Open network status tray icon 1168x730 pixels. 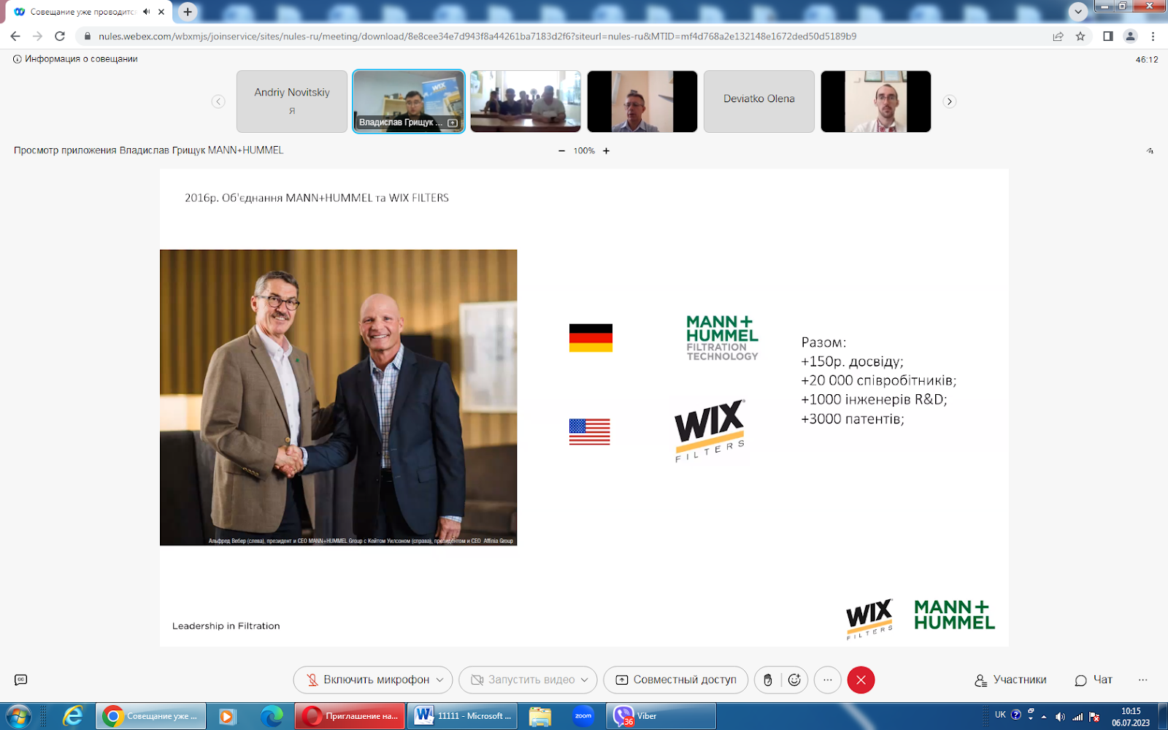pyautogui.click(x=1077, y=717)
